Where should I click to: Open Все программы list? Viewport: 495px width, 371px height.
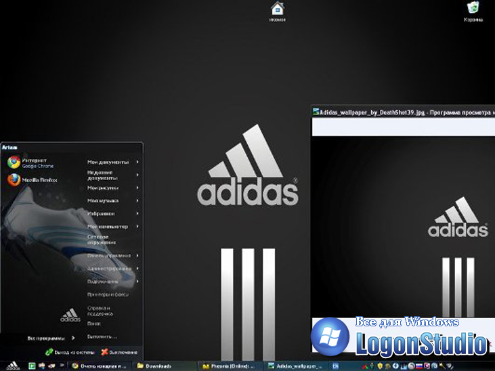[x=51, y=338]
